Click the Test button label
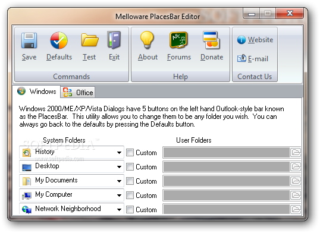The image size is (320, 233). 89,57
